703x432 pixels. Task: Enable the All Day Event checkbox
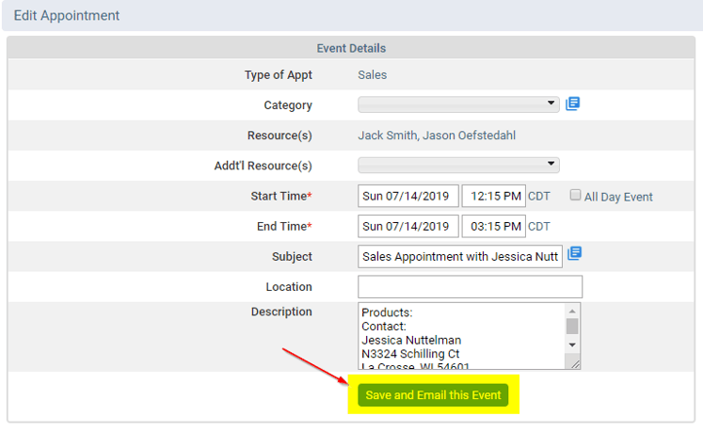[x=575, y=195]
